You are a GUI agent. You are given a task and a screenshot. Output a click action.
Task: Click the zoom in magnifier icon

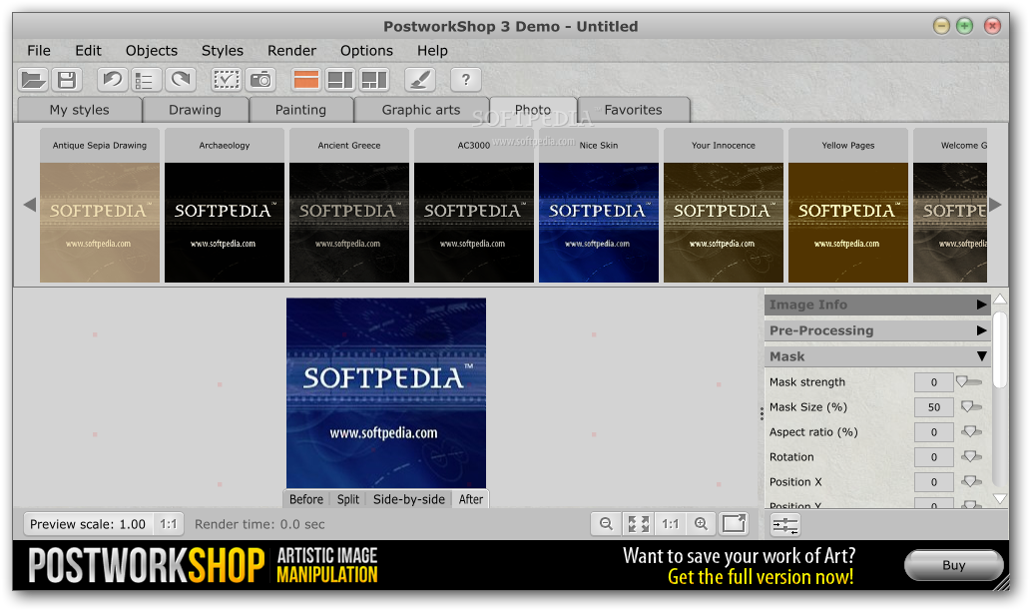(702, 523)
